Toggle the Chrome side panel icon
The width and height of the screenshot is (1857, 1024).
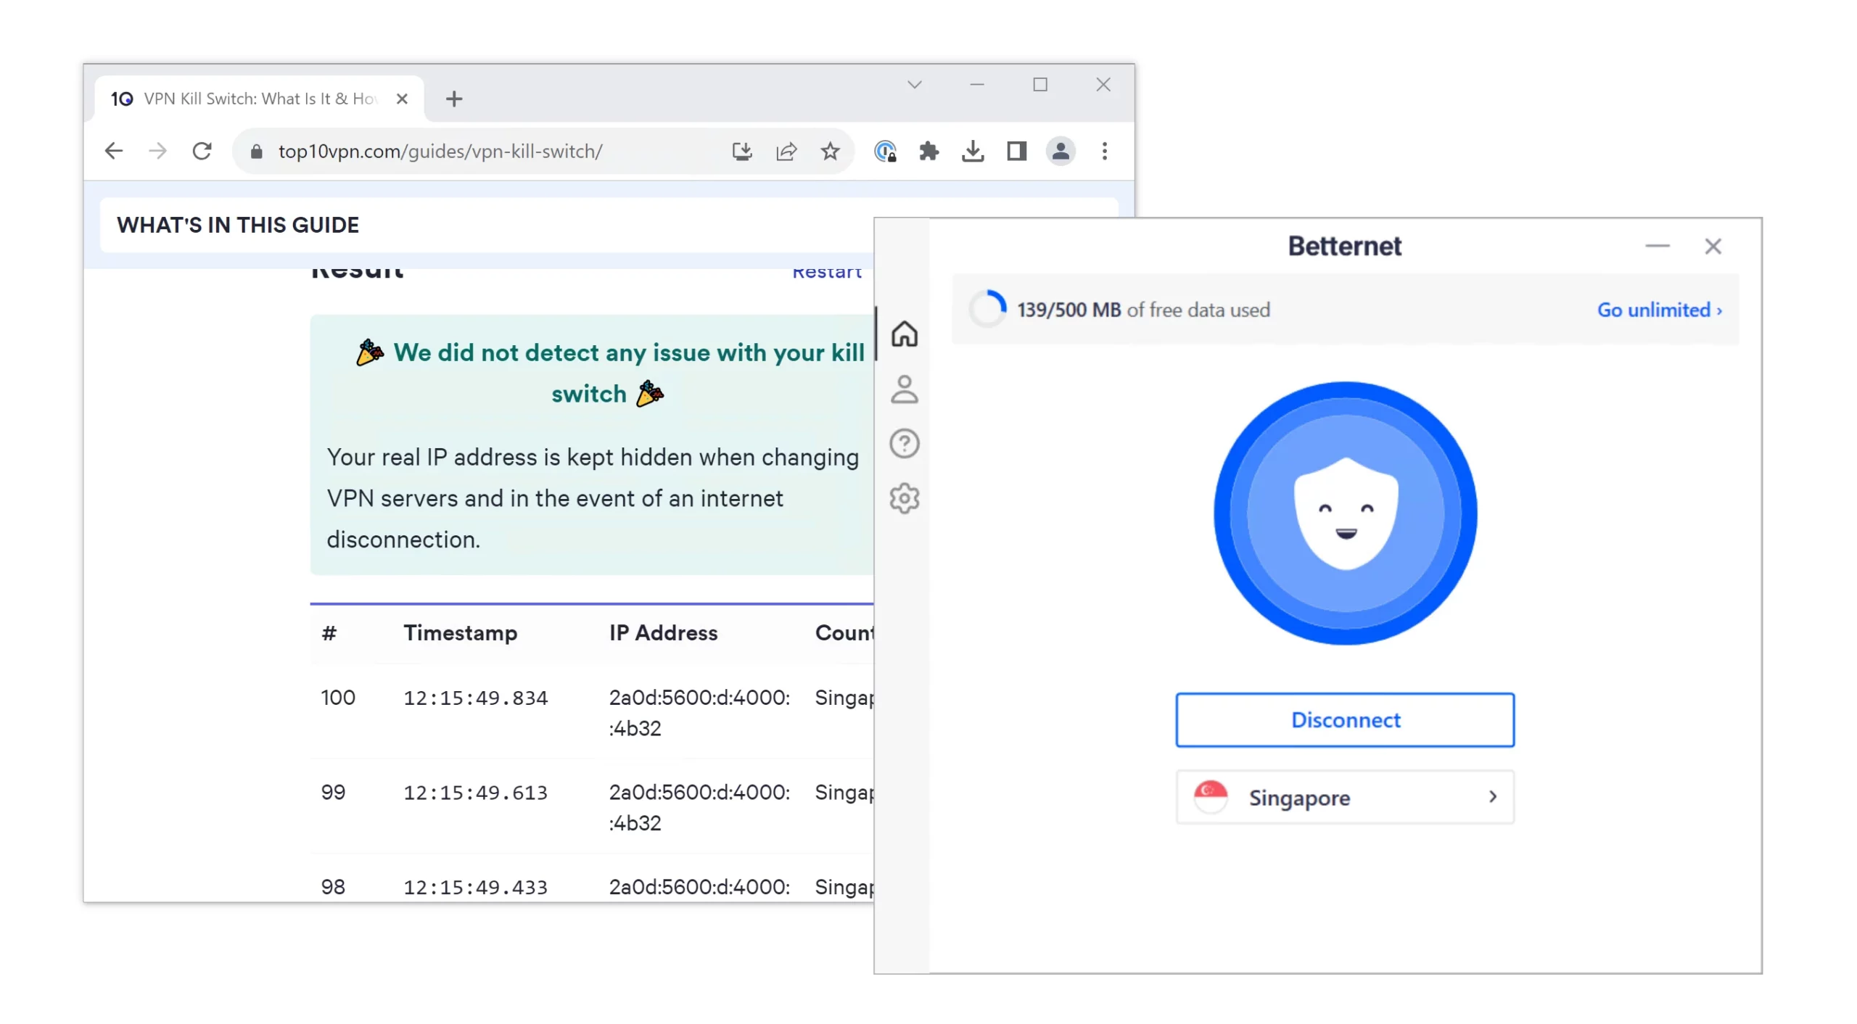click(1016, 151)
